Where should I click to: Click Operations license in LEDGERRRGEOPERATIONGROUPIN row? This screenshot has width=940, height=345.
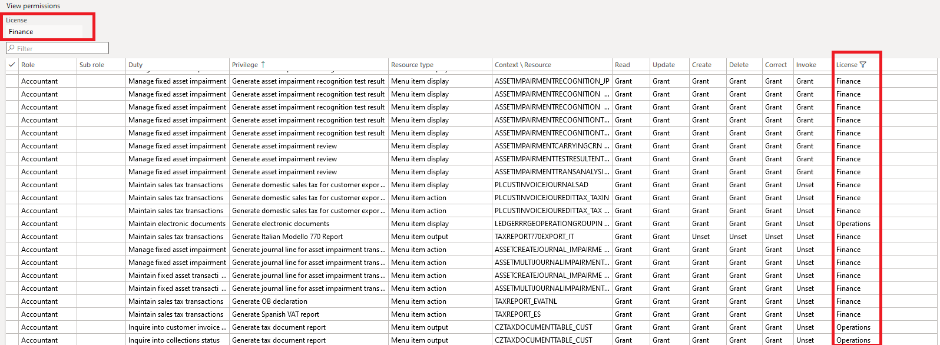coord(853,224)
